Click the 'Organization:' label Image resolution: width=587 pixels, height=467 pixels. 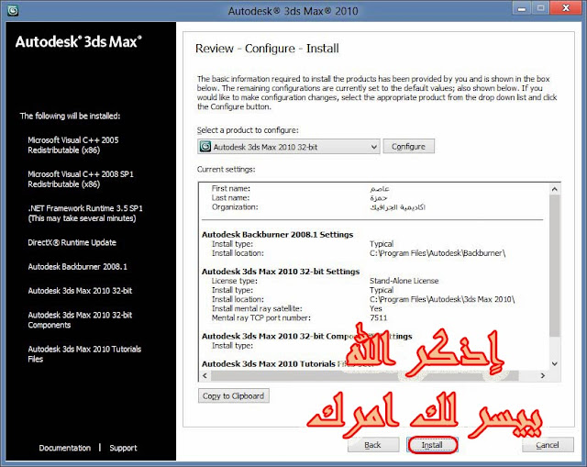(x=235, y=207)
